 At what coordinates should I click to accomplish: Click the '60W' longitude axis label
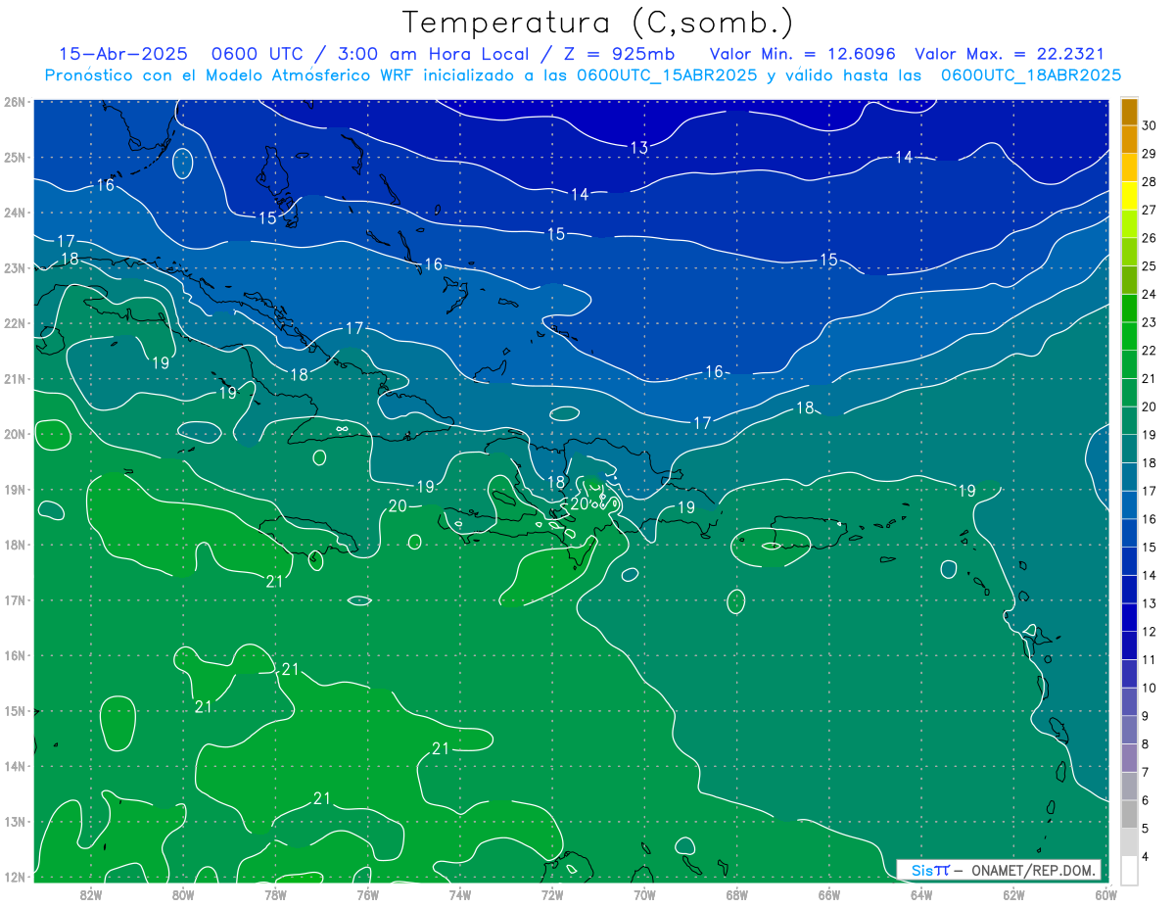click(x=1105, y=894)
